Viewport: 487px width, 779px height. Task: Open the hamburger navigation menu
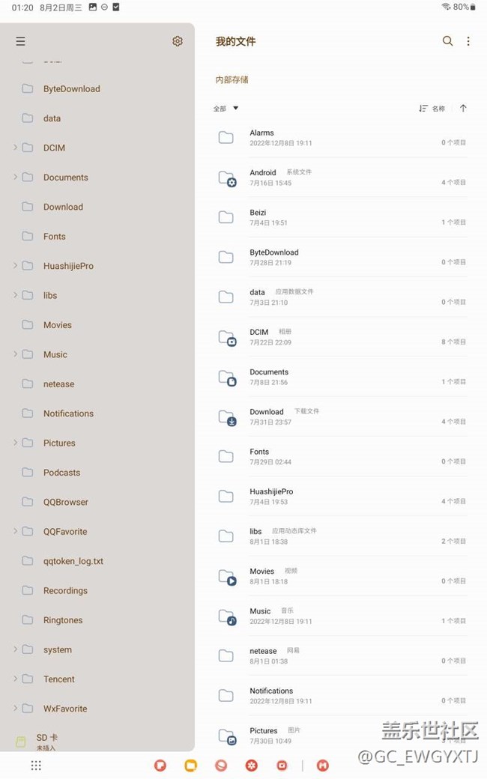click(20, 41)
